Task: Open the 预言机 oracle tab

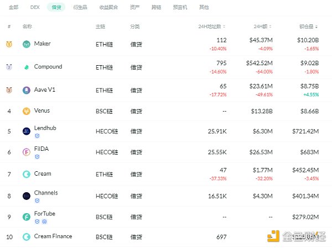Action: coord(180,7)
